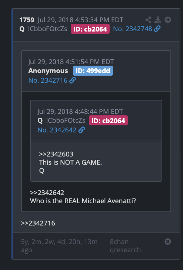Viewport: 183px width, 270px height.
Task: Click the red ID: cb2064 badge in header
Action: (x=90, y=29)
